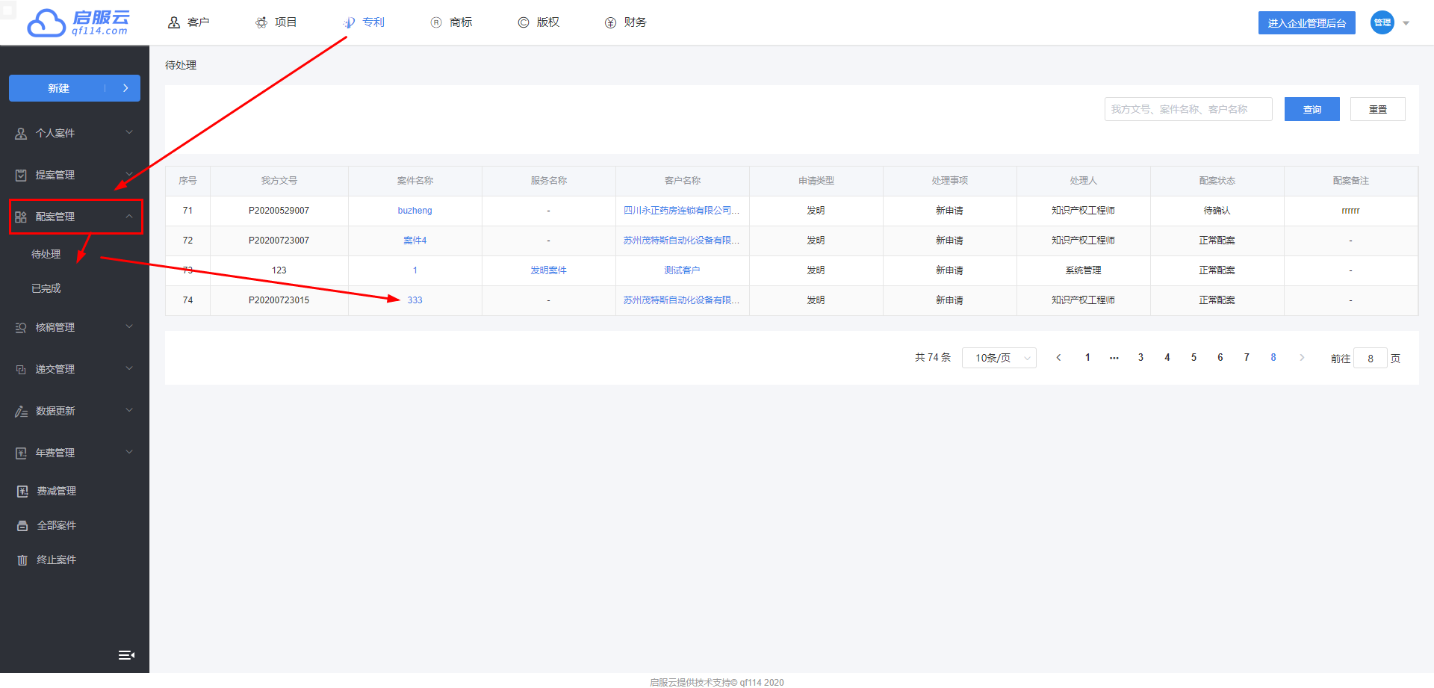This screenshot has width=1434, height=688.
Task: Click the 项目 icon in top navigation
Action: [261, 22]
